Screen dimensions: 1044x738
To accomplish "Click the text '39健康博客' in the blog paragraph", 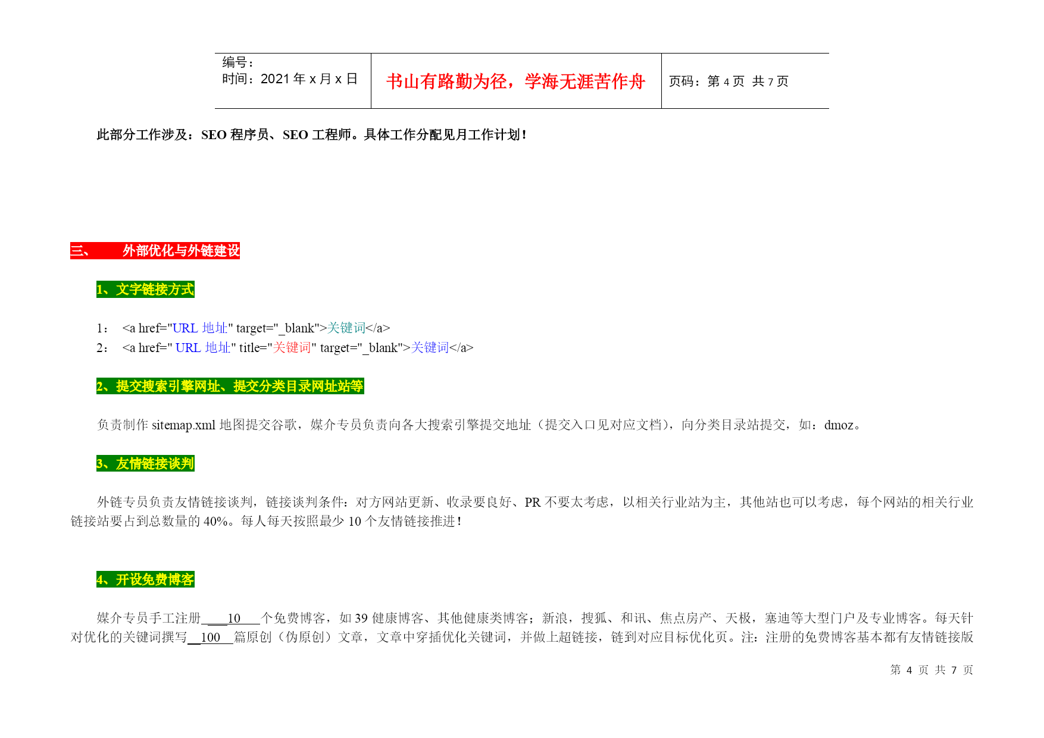I will [389, 618].
